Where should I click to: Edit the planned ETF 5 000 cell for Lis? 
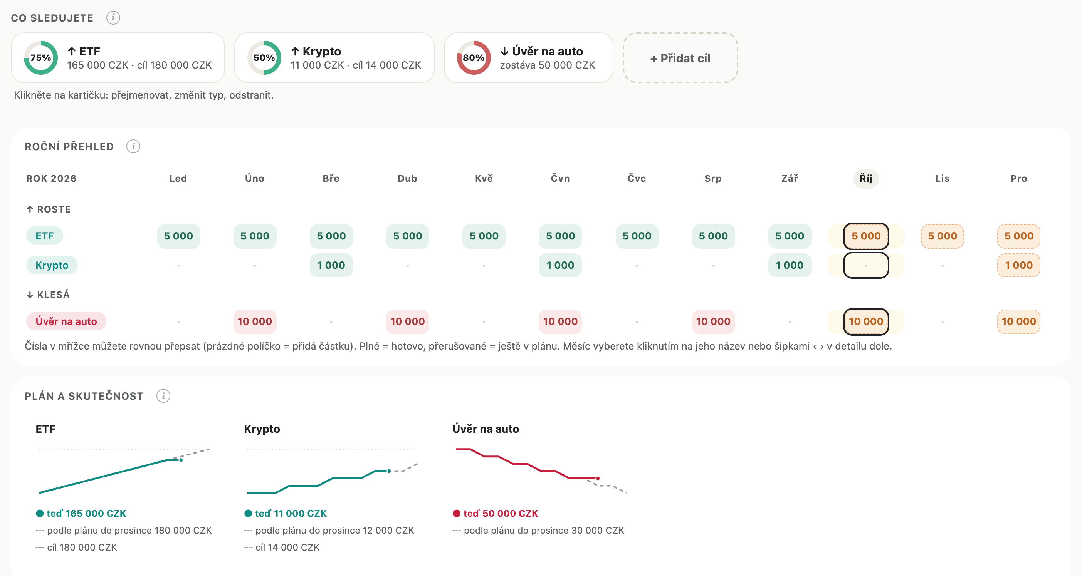pos(943,236)
